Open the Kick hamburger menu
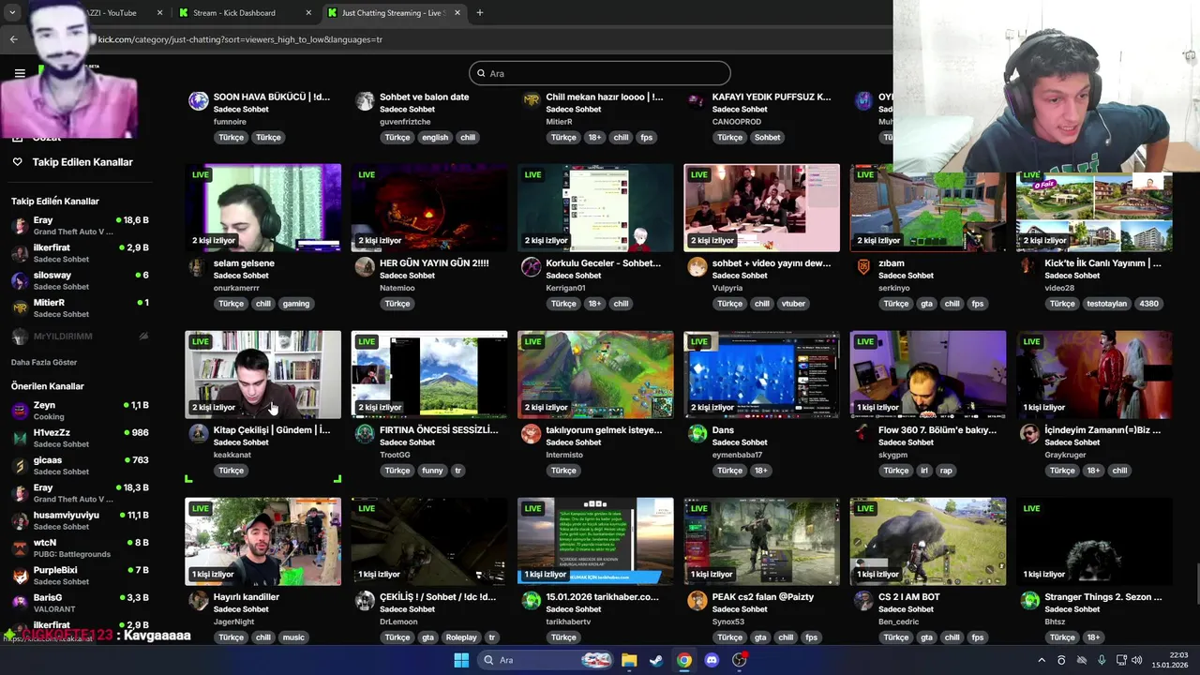The image size is (1200, 675). click(x=20, y=73)
